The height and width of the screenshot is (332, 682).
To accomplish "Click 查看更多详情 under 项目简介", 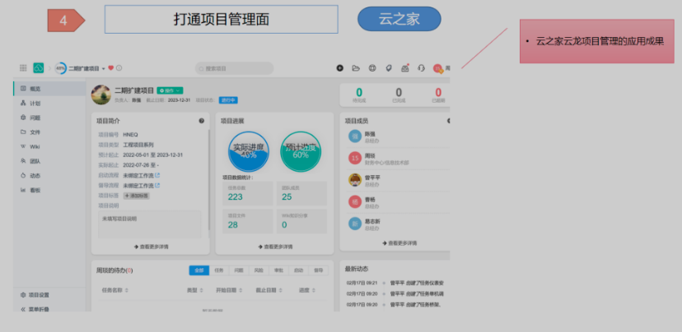I will pyautogui.click(x=151, y=247).
